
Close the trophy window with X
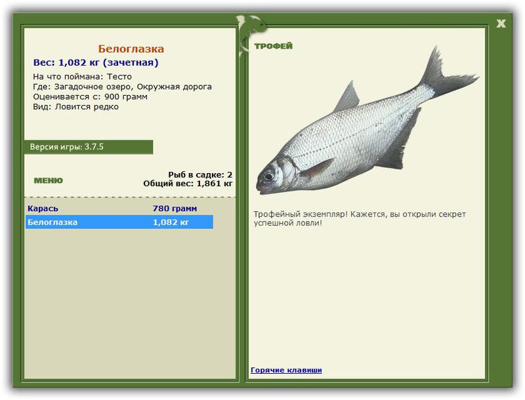pyautogui.click(x=501, y=24)
